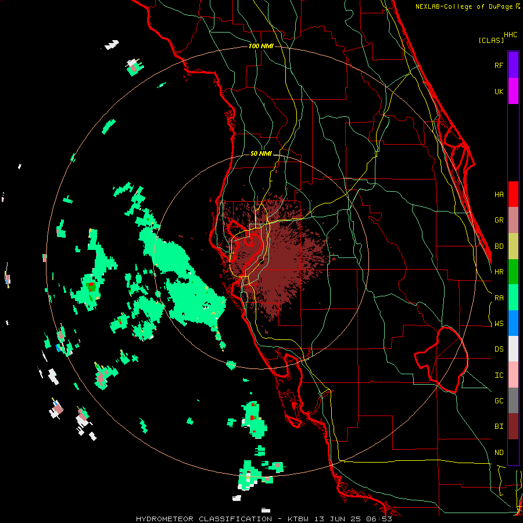523x523 pixels.
Task: Click the RA light green legend swatch
Action: pos(513,298)
